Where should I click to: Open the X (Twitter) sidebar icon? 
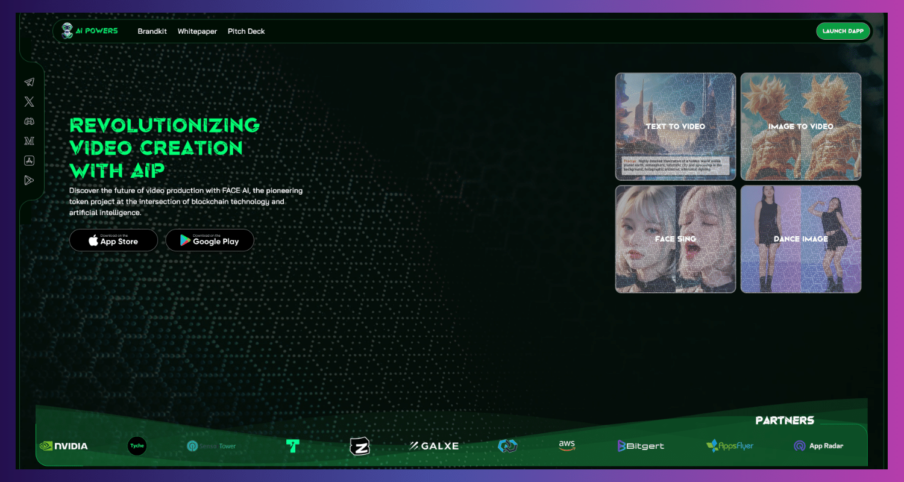[x=29, y=102]
